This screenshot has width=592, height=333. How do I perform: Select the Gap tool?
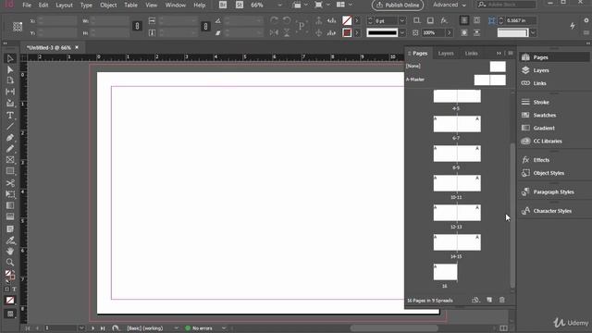(10, 92)
